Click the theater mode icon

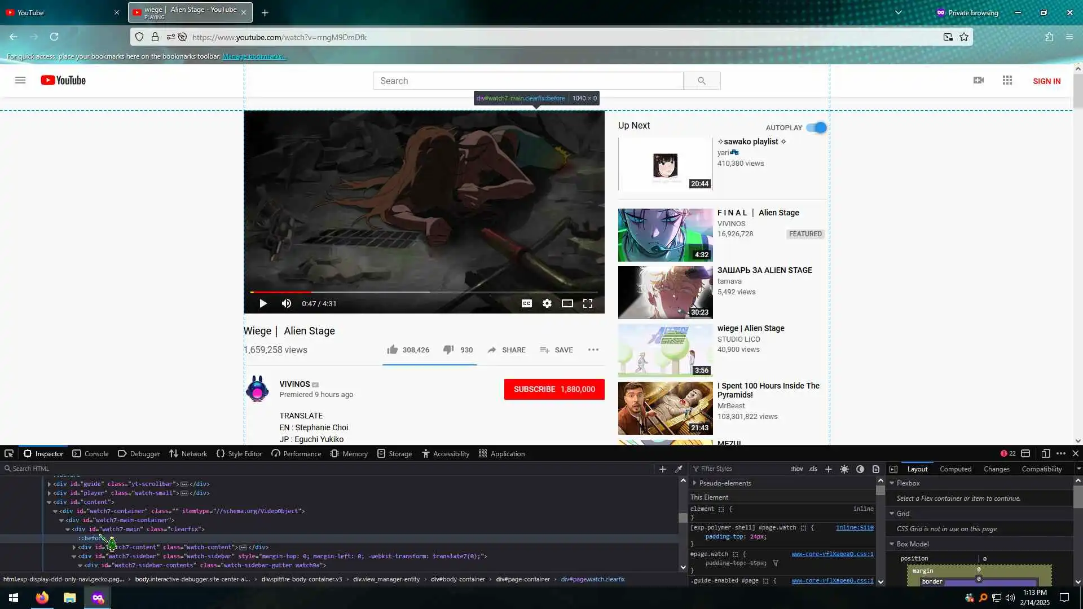point(567,303)
